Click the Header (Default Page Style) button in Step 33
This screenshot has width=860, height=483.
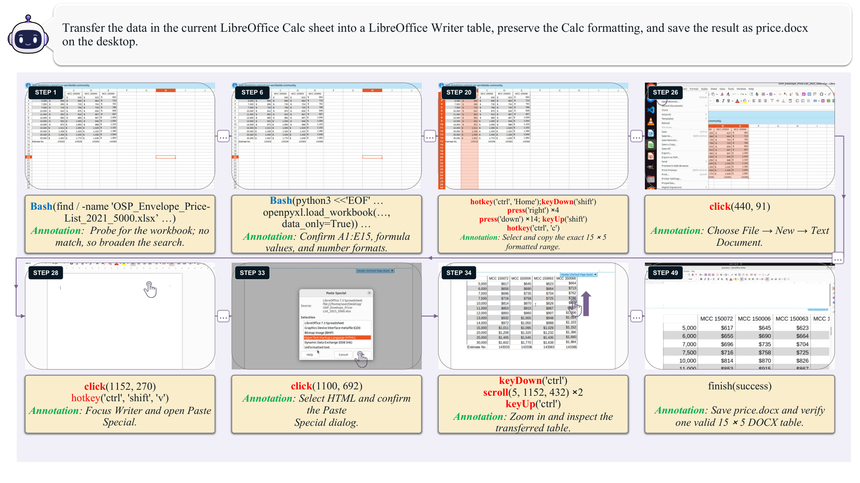(x=375, y=270)
